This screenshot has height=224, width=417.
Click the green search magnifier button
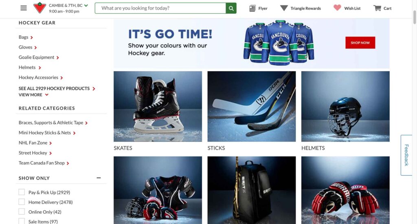coord(231,8)
